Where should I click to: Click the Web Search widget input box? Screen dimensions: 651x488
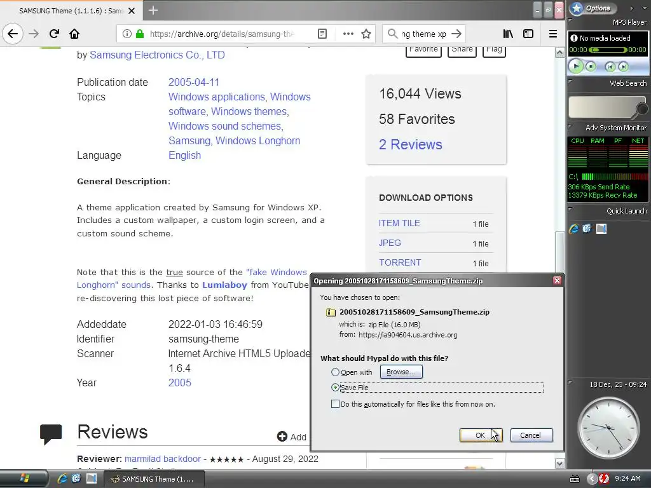pos(602,107)
